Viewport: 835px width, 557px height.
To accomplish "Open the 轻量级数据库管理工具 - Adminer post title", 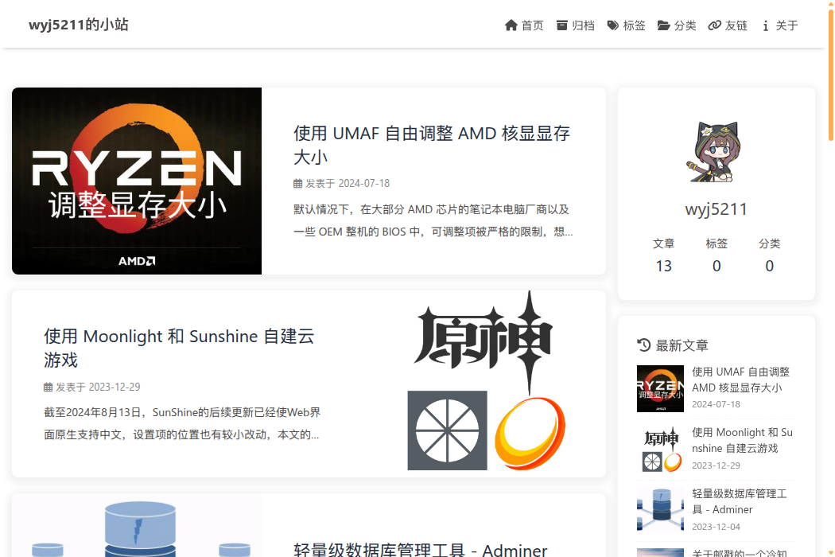I will point(420,550).
